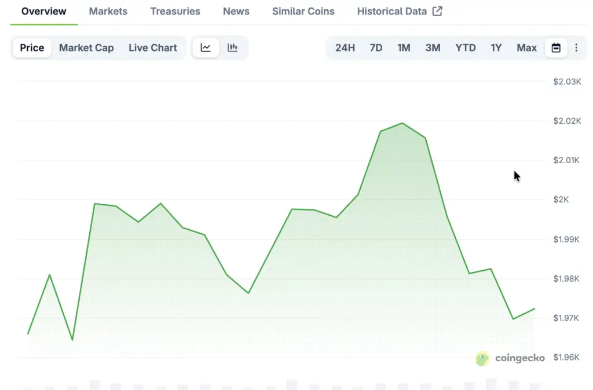This screenshot has width=593, height=390.
Task: Switch to line chart view icon
Action: point(206,48)
